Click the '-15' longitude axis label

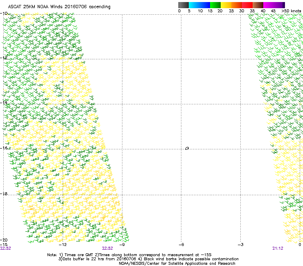coord(4,245)
